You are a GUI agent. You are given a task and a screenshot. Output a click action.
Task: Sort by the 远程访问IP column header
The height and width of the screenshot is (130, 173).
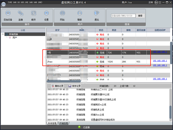pos(160,30)
